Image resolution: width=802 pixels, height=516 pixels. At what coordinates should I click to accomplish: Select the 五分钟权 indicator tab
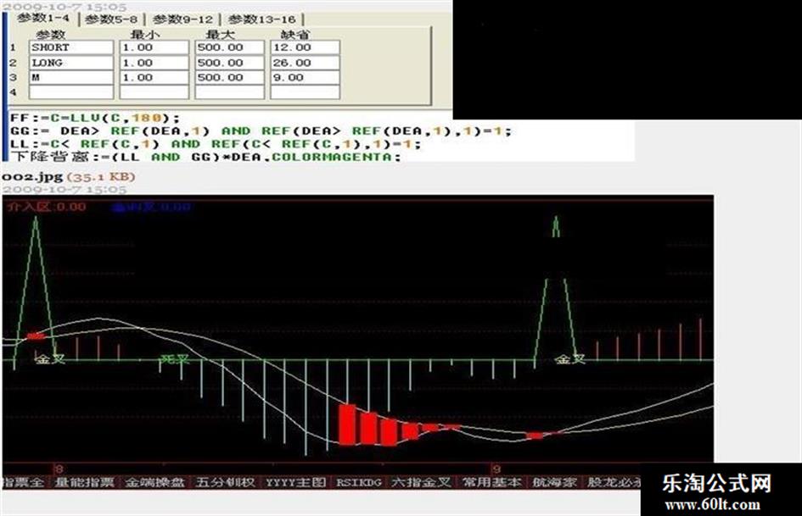(225, 482)
